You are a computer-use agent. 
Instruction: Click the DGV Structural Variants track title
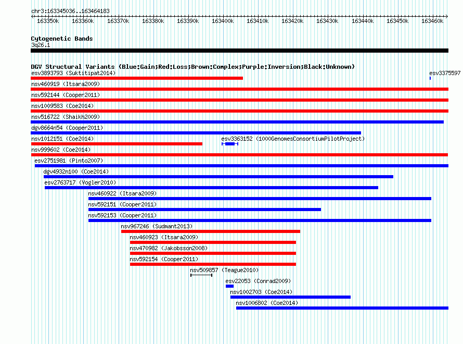click(192, 67)
